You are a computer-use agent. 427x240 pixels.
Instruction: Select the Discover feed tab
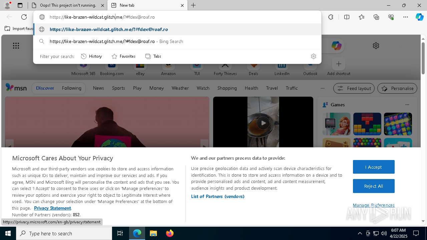45,88
